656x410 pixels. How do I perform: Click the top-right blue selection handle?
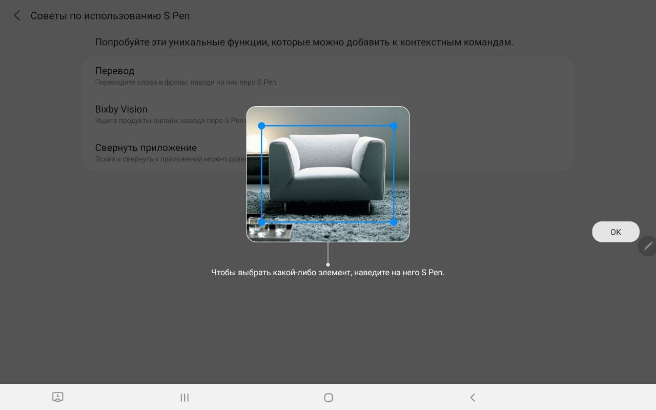point(394,126)
